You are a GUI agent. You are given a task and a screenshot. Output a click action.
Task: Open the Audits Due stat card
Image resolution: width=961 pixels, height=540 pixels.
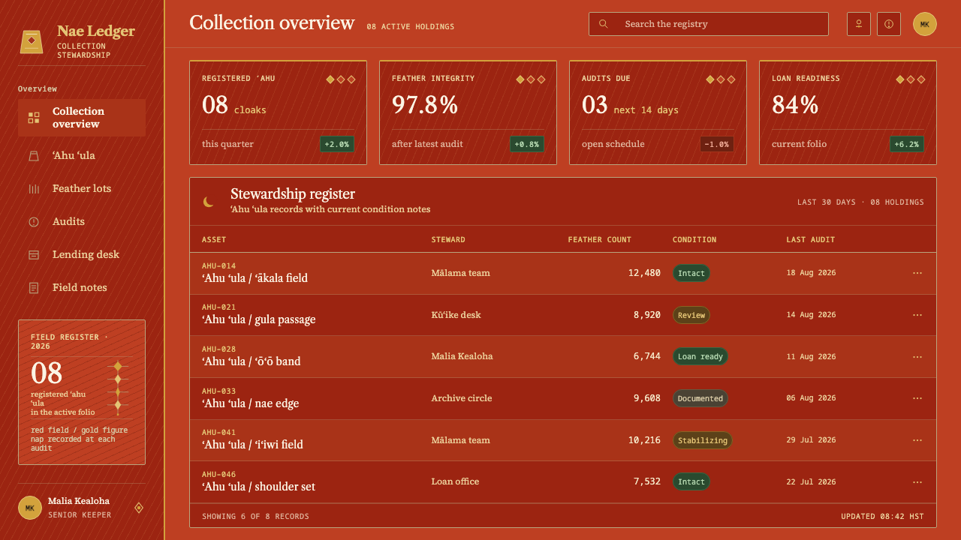click(658, 112)
